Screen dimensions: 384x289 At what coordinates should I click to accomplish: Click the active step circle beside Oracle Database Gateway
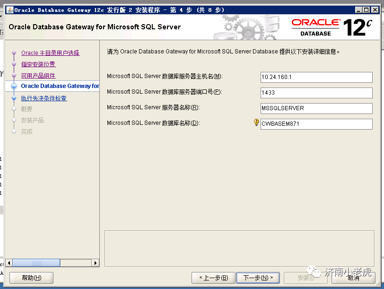(x=14, y=86)
